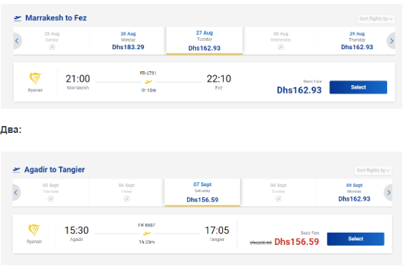Select the 09 Sept Monday date tab
Screen dimensions: 412x279
coord(355,192)
